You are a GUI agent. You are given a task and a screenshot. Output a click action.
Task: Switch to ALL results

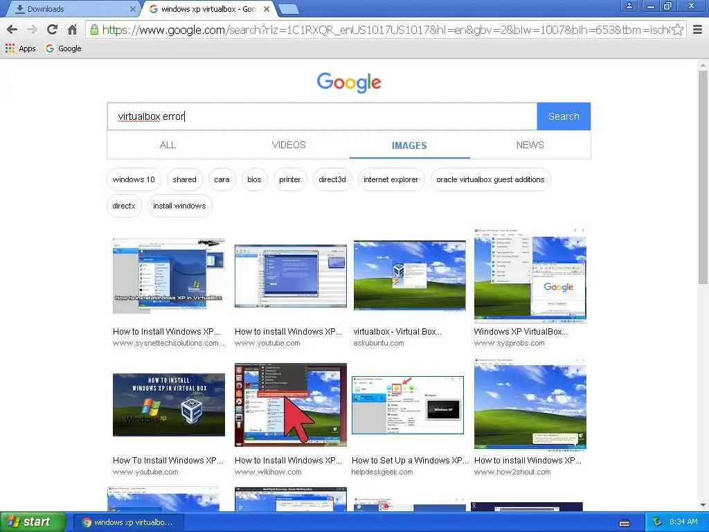(x=168, y=145)
